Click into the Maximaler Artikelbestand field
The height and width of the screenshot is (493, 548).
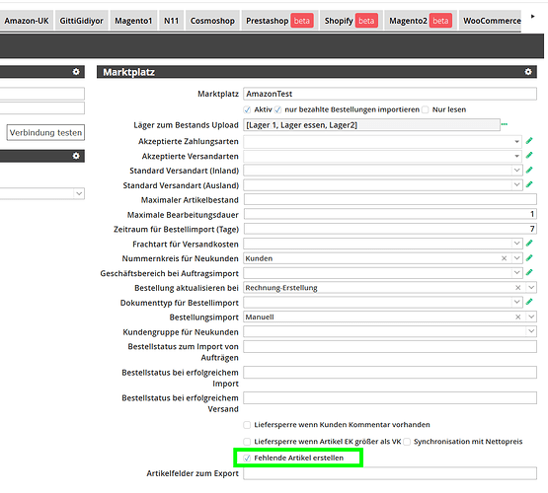pyautogui.click(x=390, y=199)
